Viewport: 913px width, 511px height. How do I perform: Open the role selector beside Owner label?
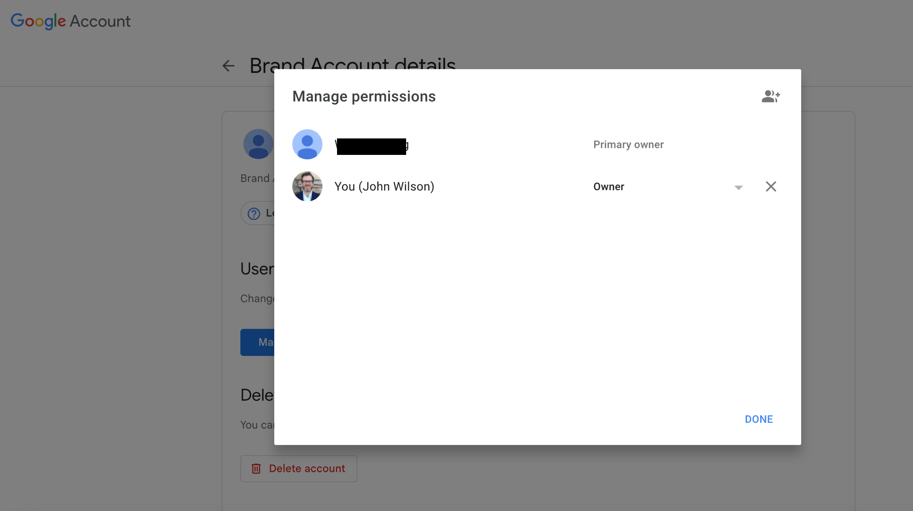[x=738, y=187]
